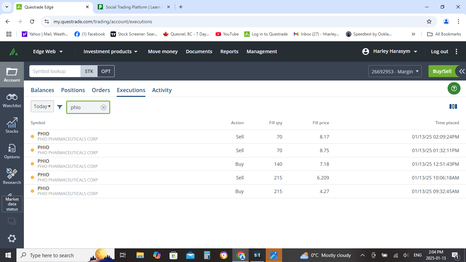Open the settings gear in sidebar
The width and height of the screenshot is (466, 262).
[12, 238]
